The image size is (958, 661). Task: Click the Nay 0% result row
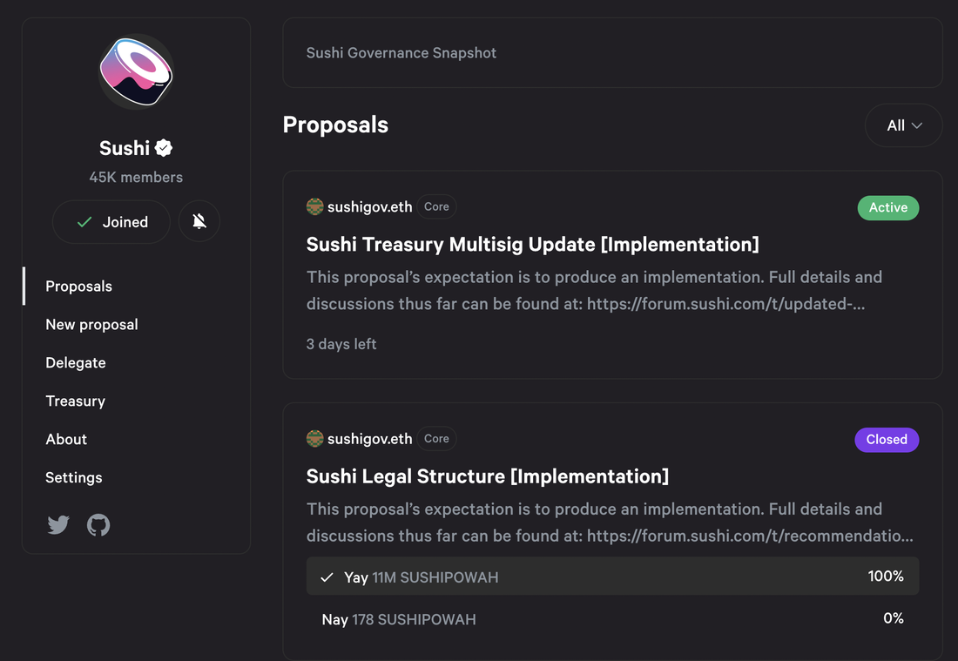612,619
